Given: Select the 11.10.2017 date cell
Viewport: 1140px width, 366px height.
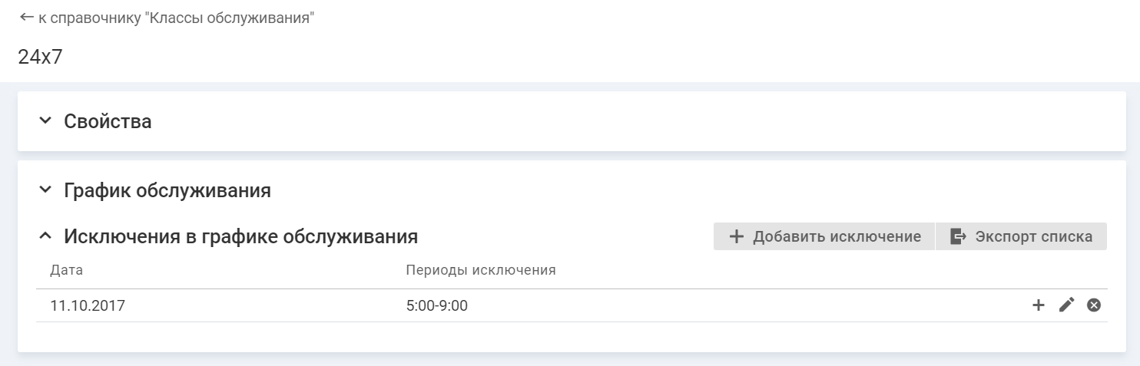Looking at the screenshot, I should [88, 306].
